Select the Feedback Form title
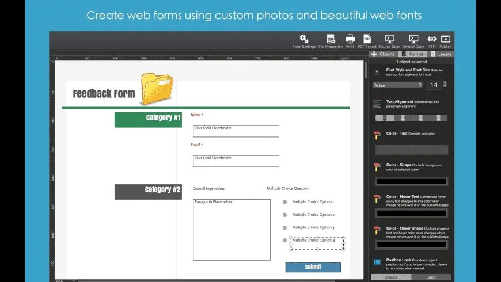The height and width of the screenshot is (282, 501). click(104, 94)
